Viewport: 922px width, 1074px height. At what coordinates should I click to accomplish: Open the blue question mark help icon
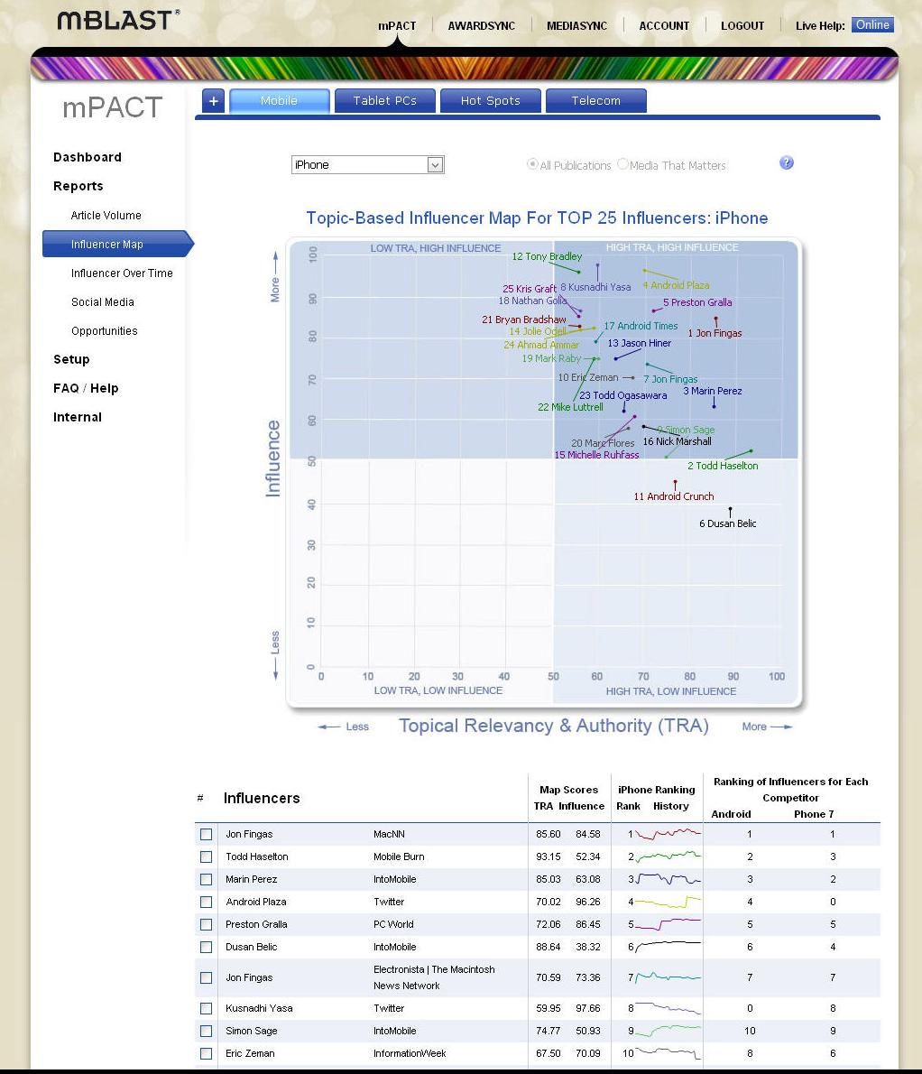tap(787, 163)
